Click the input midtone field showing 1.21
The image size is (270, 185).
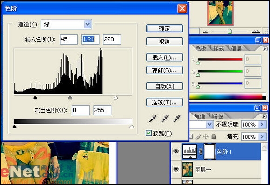(90, 39)
